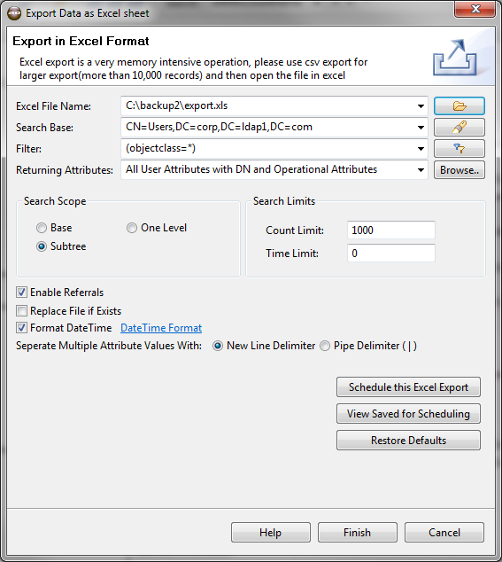Choose One Level search scope
Image resolution: width=502 pixels, height=562 pixels.
(x=132, y=228)
